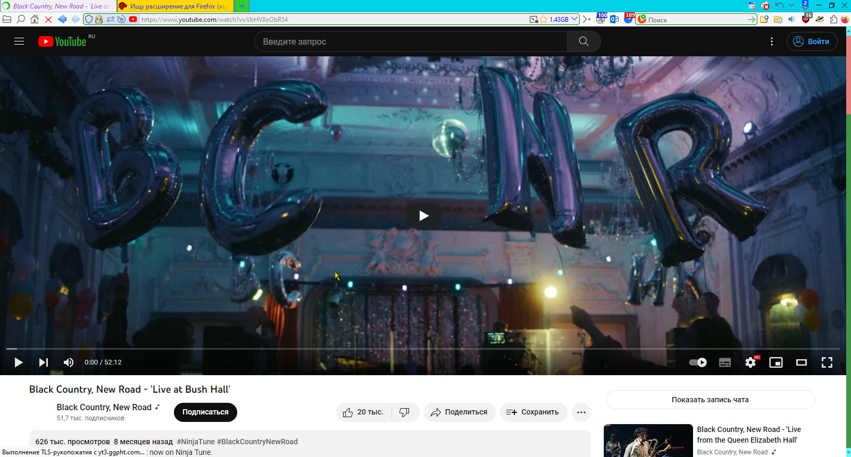Bookmark this page with the star
The image size is (851, 457).
(544, 19)
